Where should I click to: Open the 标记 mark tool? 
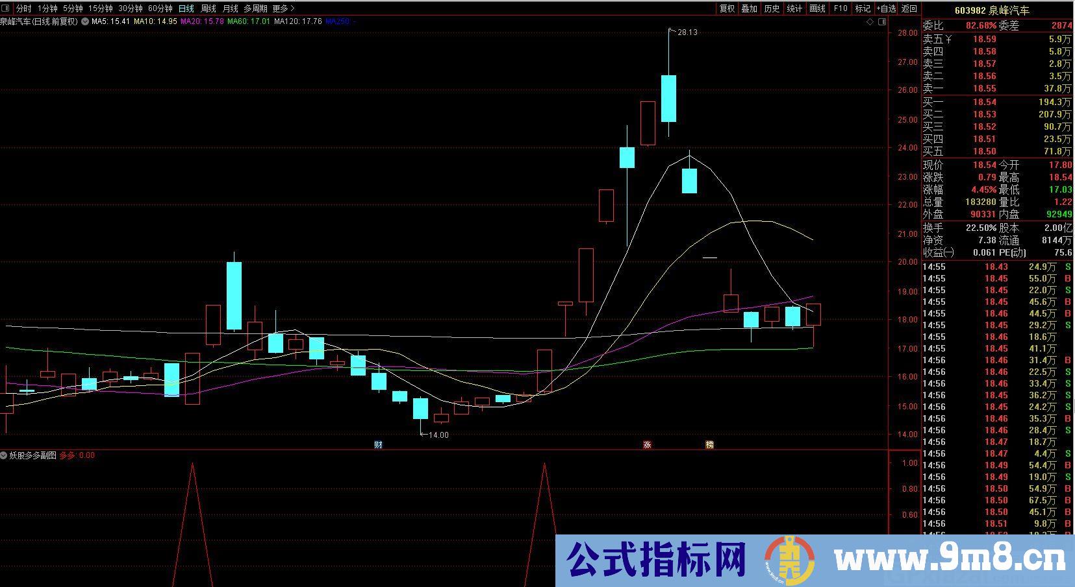tap(863, 8)
